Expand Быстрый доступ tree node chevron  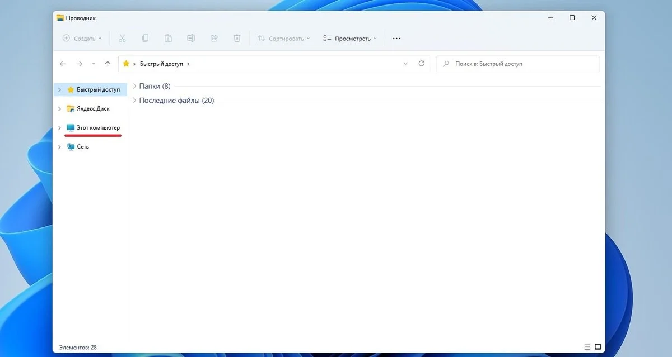(x=59, y=89)
